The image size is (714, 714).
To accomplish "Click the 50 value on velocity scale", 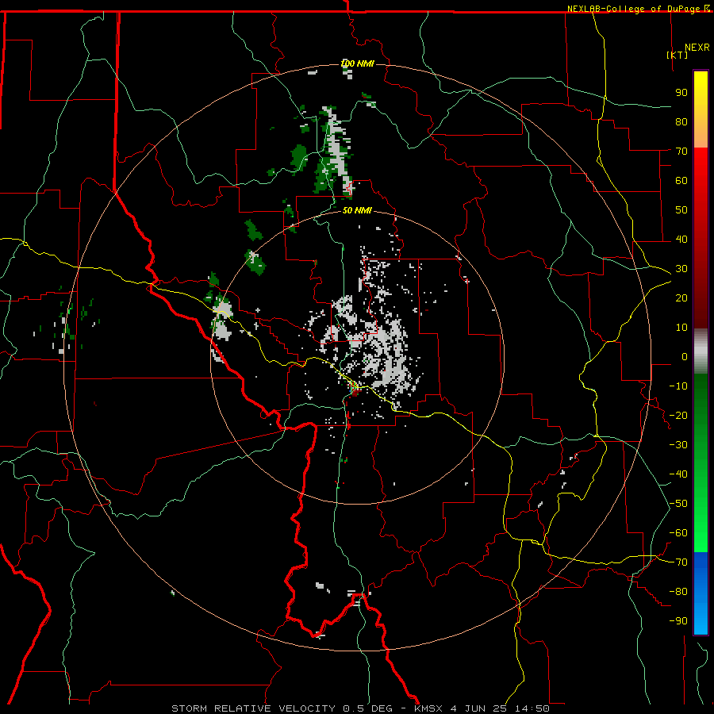I will coord(681,210).
